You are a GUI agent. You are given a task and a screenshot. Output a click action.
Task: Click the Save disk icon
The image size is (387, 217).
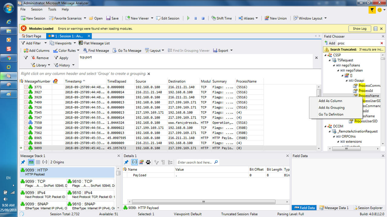coord(108,18)
